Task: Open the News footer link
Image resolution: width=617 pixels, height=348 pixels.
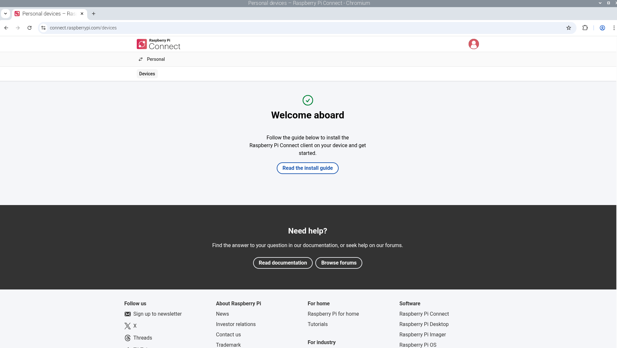Action: click(222, 314)
